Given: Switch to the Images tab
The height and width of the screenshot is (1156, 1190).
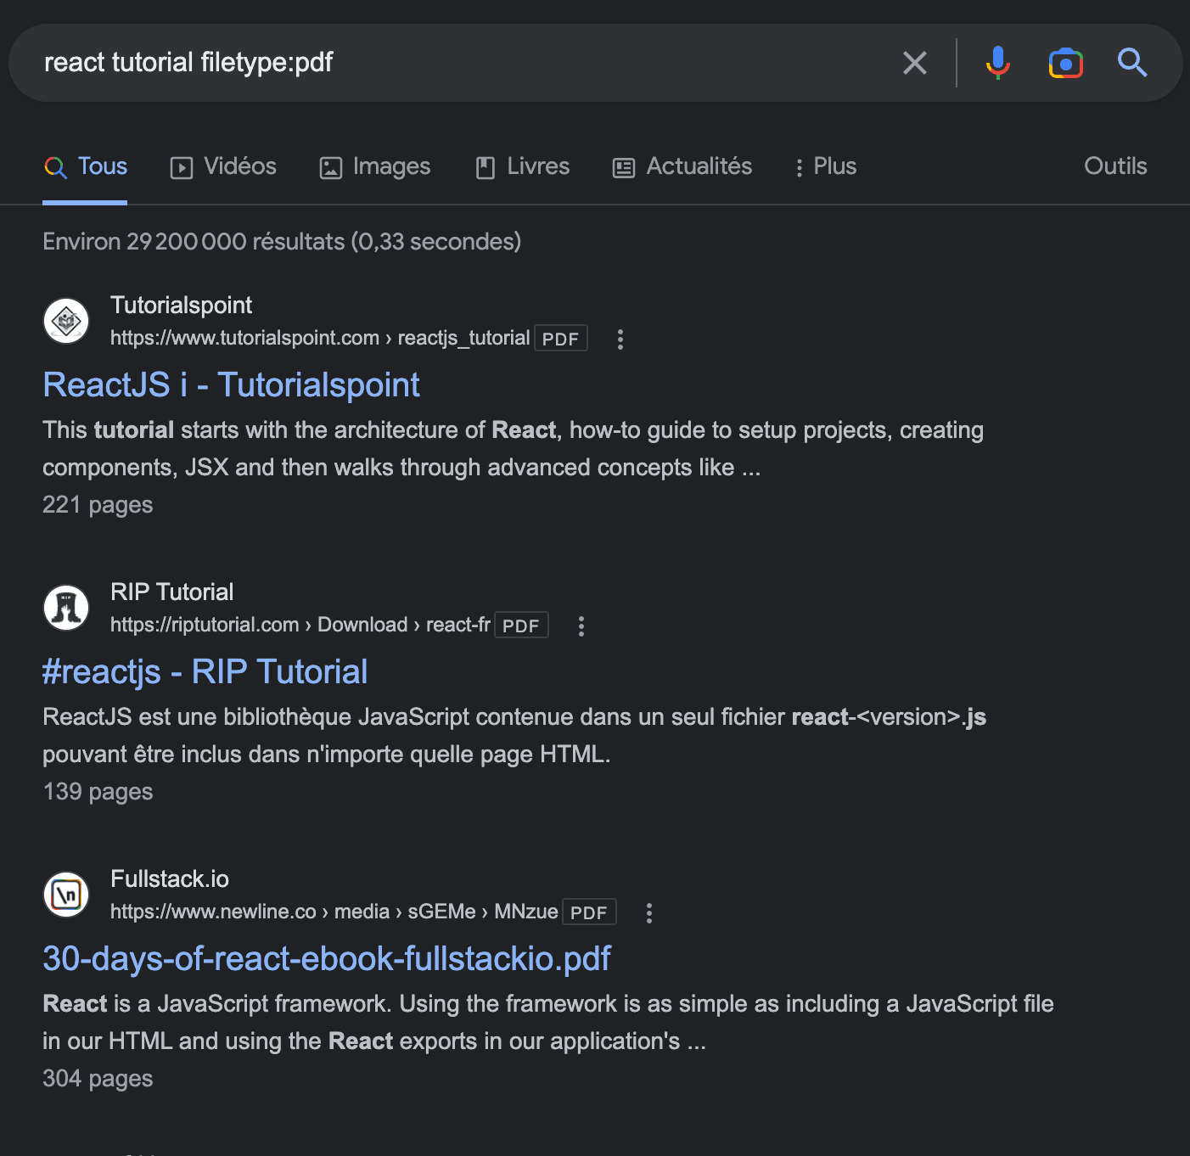Looking at the screenshot, I should (374, 166).
